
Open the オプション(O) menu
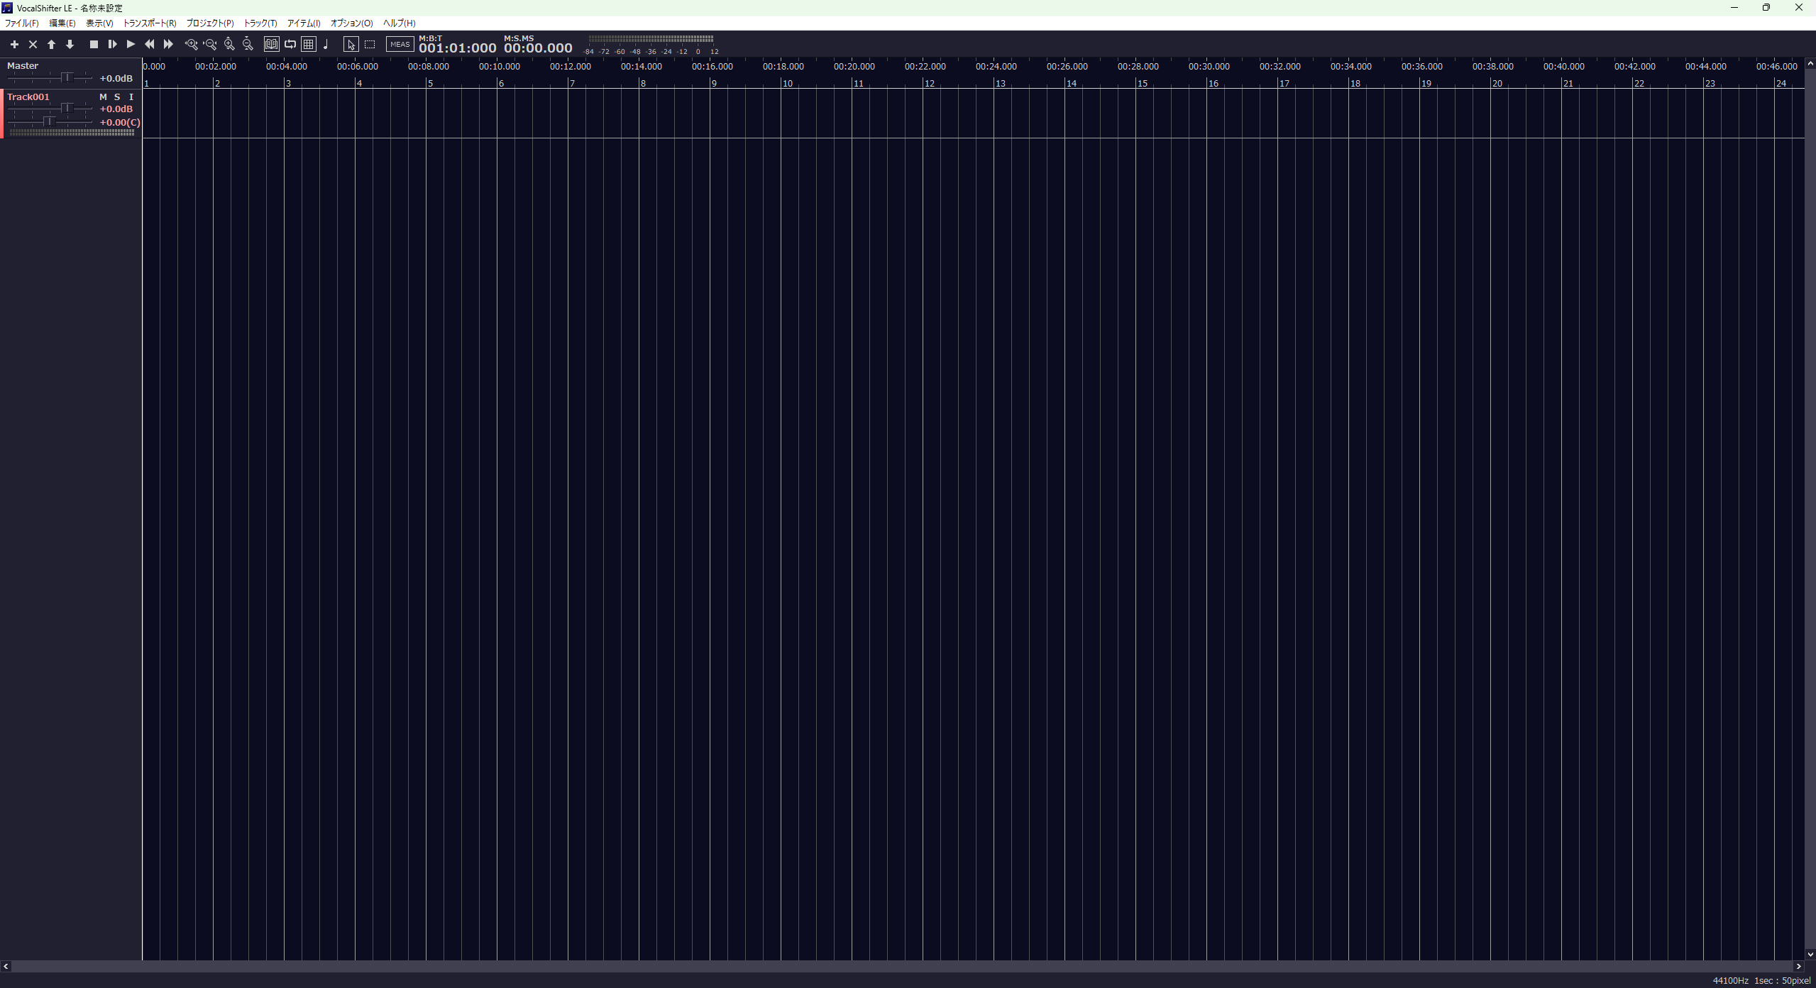(351, 23)
